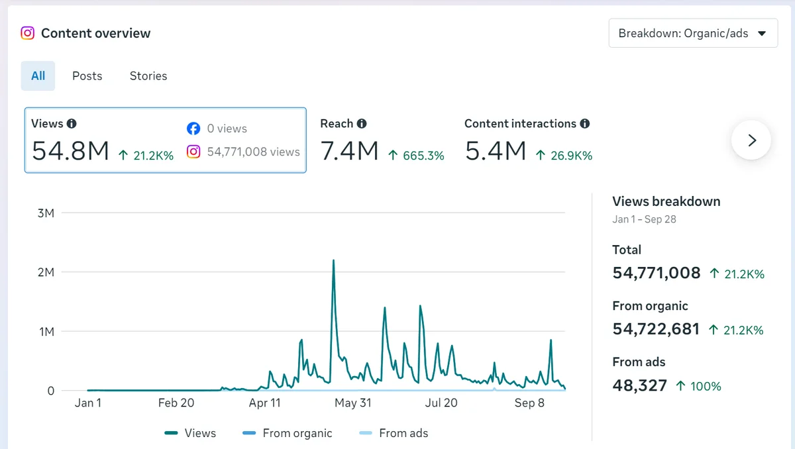Select the Views metric card
This screenshot has width=795, height=449.
pos(166,140)
